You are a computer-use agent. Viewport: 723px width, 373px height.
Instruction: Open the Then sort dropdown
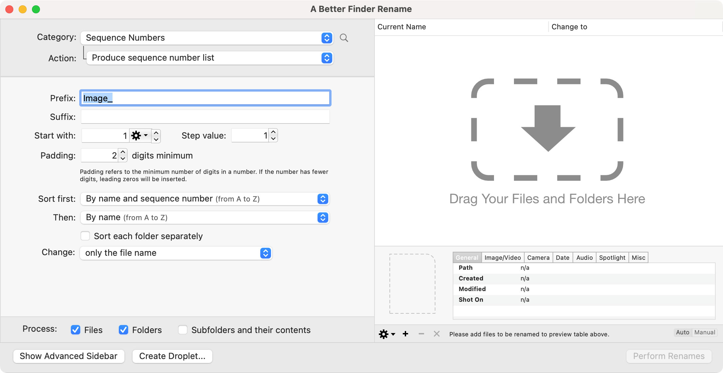coord(205,217)
